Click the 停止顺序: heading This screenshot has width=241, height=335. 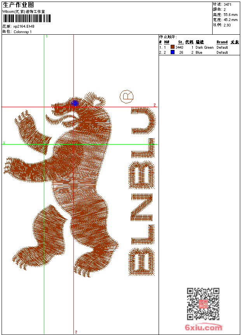pos(168,37)
